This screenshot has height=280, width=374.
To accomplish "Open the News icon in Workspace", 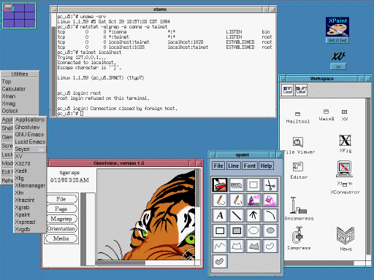I will coord(346,239).
